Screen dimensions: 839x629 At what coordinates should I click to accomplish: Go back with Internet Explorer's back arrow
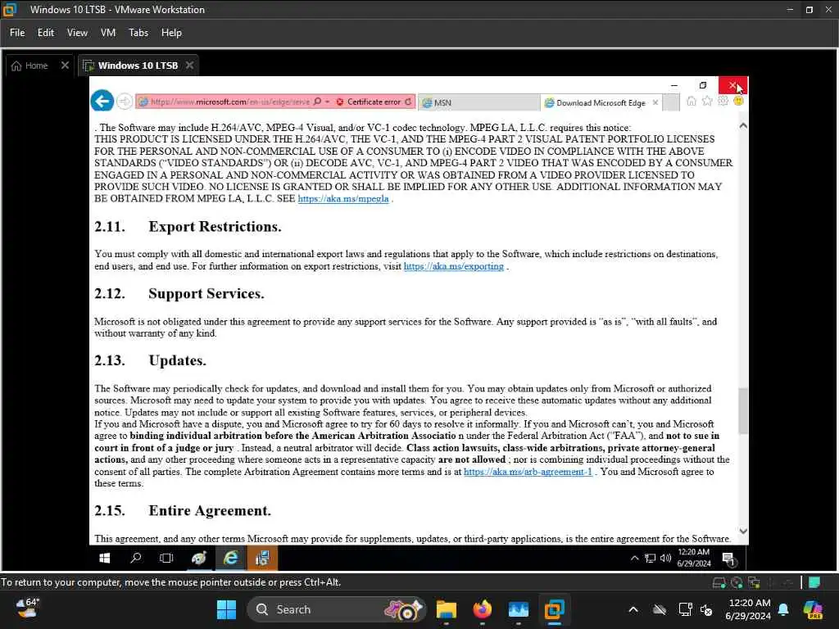point(102,101)
